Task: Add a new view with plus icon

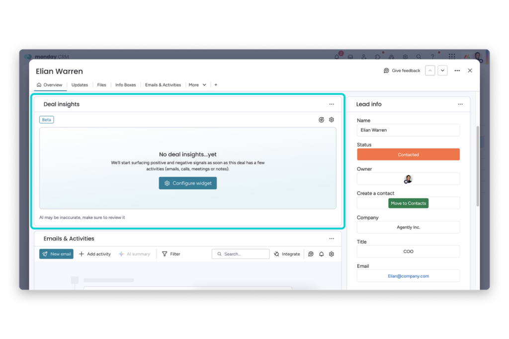Action: click(216, 85)
